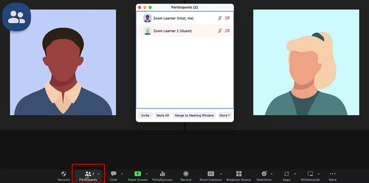Toggle camera icon for Zoom Learner (Host, me)
Screen dimensions: 369x183
(227, 18)
